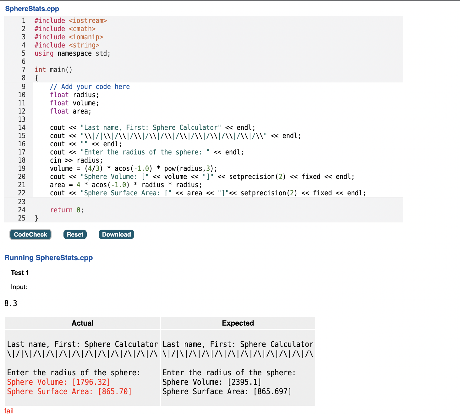Click the Actual column header
Image resolution: width=460 pixels, height=414 pixels.
pos(82,323)
